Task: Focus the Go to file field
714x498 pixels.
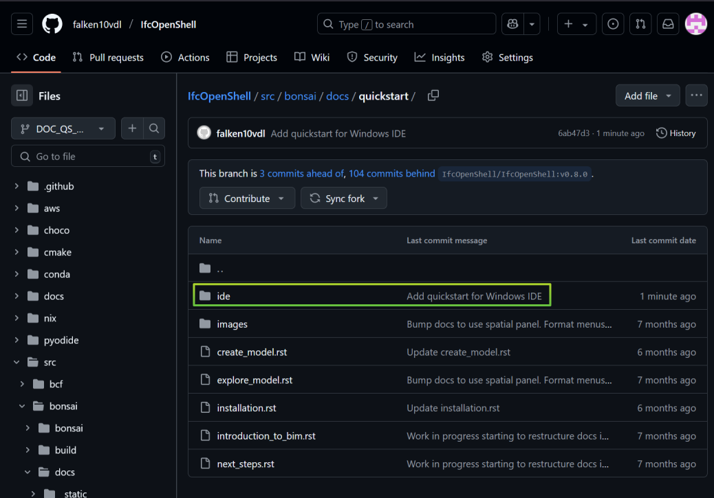Action: pyautogui.click(x=88, y=157)
